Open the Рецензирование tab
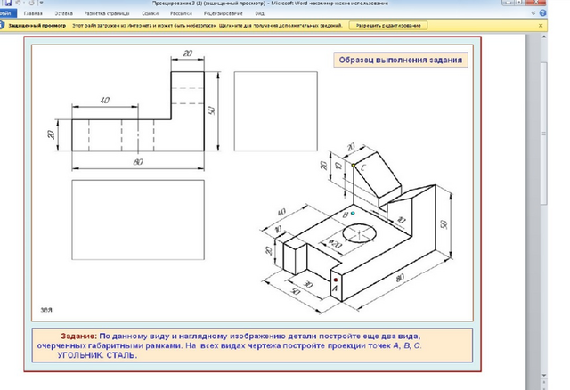This screenshot has width=570, height=390. pos(223,13)
